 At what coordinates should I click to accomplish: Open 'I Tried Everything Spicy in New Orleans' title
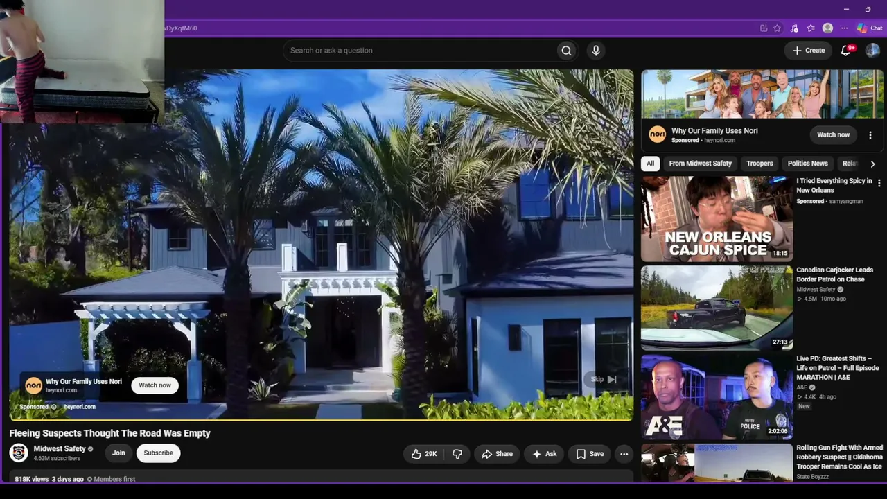pyautogui.click(x=834, y=185)
